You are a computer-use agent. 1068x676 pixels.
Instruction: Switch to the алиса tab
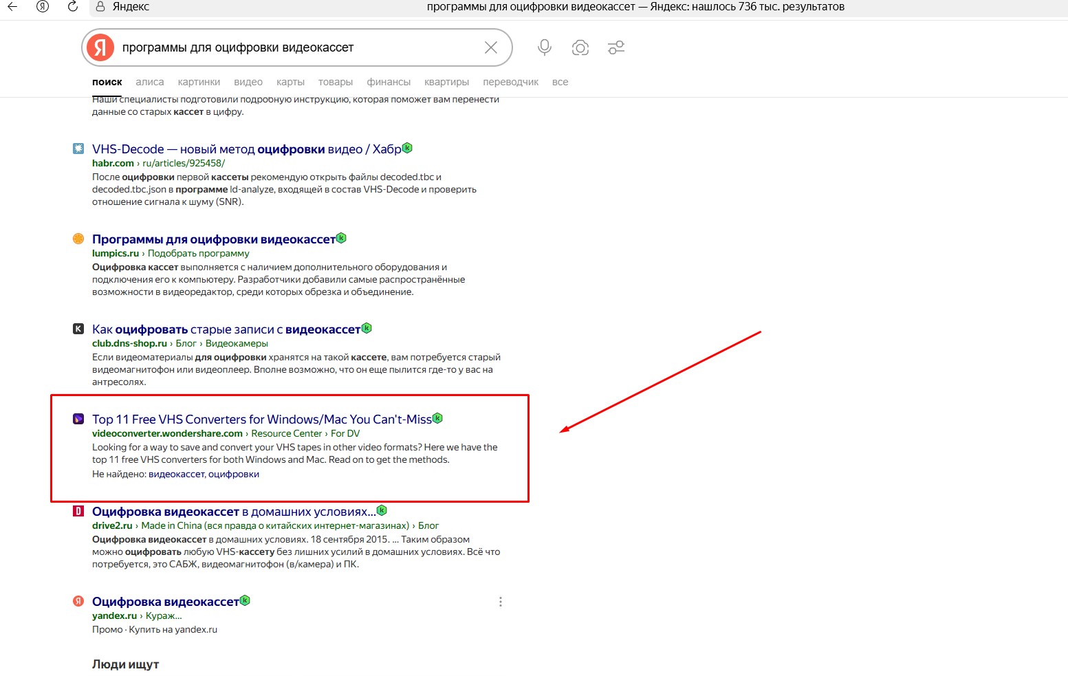150,82
